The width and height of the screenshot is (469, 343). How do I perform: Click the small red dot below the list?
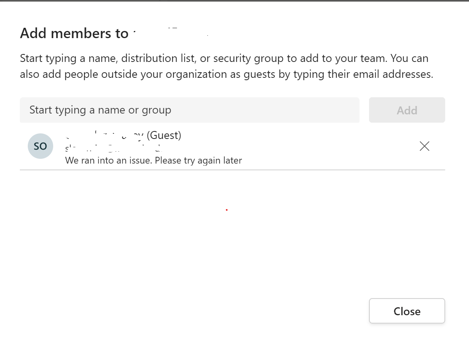tap(227, 210)
